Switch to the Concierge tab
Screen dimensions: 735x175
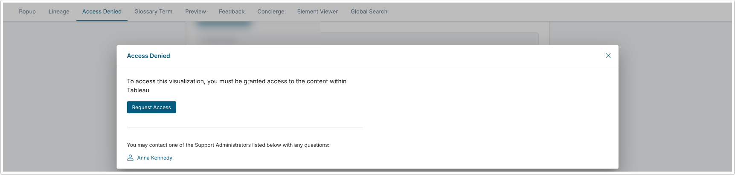(x=270, y=12)
